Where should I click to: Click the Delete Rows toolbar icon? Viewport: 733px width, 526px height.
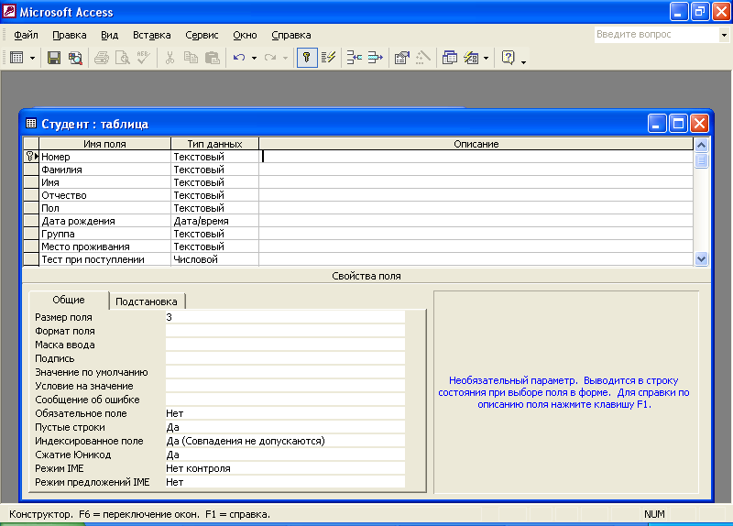(x=376, y=58)
